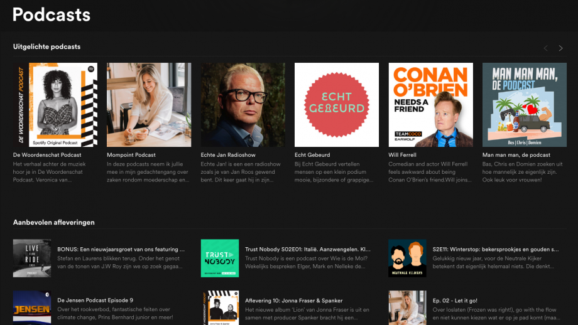The image size is (578, 325).
Task: Open De Woordenschat Podcast cover art
Action: coord(55,105)
